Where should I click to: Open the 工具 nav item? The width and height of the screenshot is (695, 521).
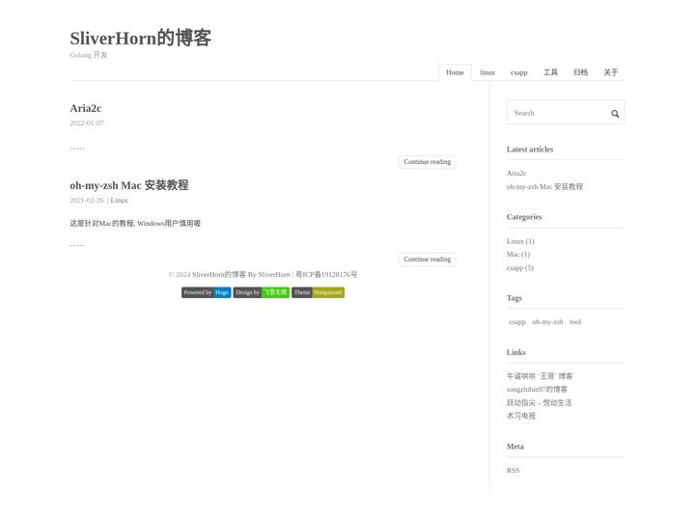550,72
